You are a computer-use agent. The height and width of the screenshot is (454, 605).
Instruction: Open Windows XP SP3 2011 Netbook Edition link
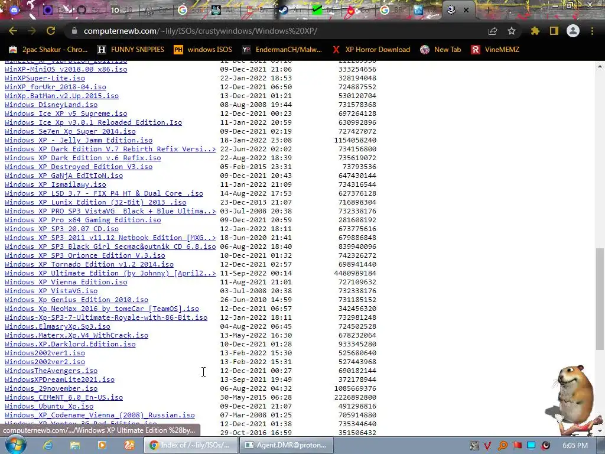pos(110,238)
